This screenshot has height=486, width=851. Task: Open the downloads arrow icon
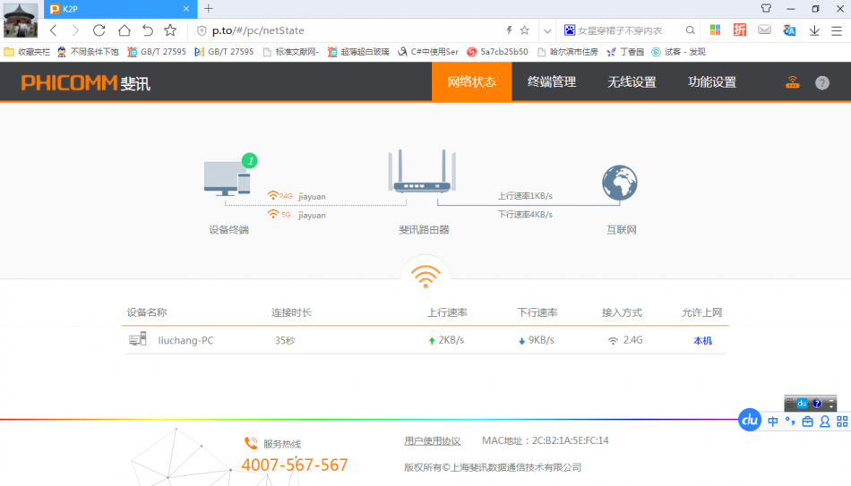[814, 31]
